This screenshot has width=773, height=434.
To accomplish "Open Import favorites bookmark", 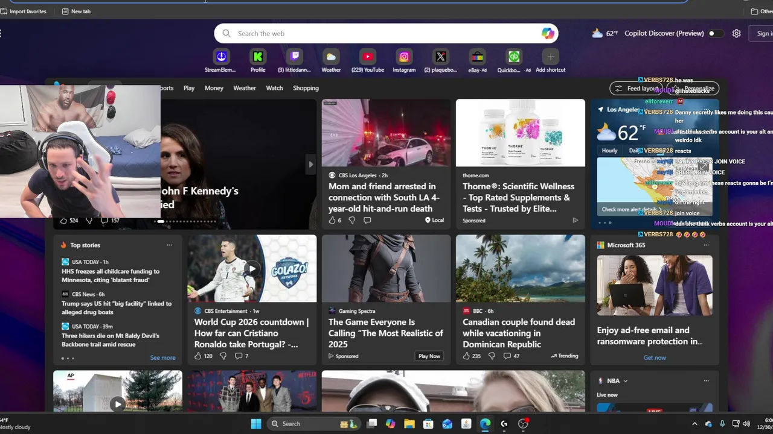I will [x=23, y=11].
